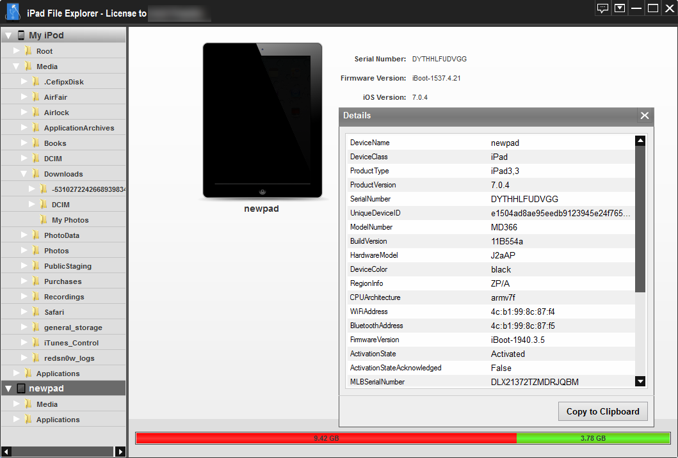Collapse the Downloads folder
The image size is (678, 458).
pyautogui.click(x=24, y=174)
